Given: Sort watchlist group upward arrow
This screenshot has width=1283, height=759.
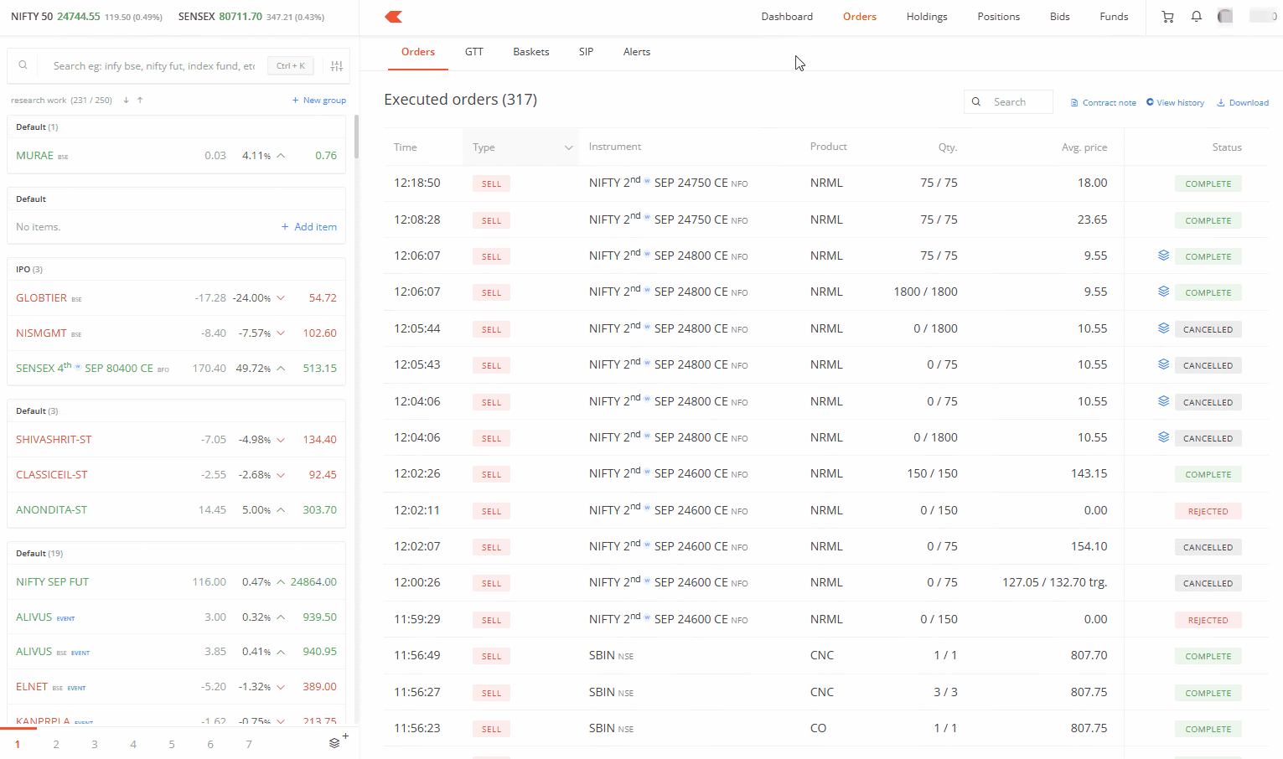Looking at the screenshot, I should pyautogui.click(x=140, y=101).
